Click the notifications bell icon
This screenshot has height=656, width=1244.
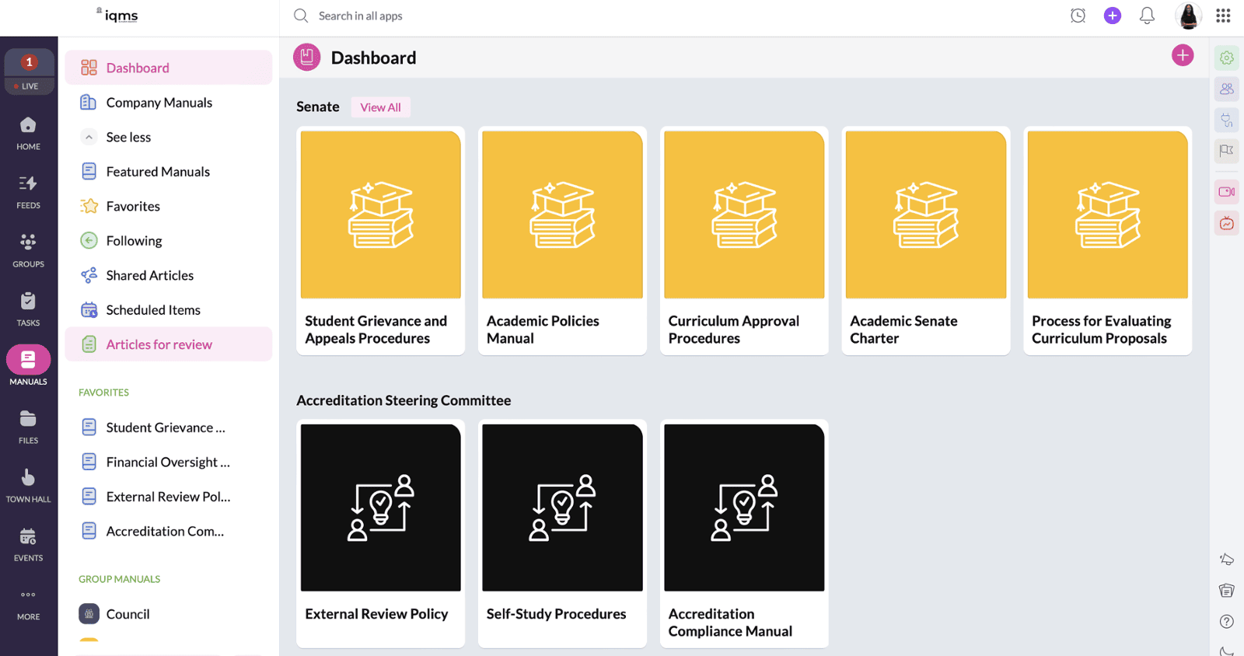1147,16
